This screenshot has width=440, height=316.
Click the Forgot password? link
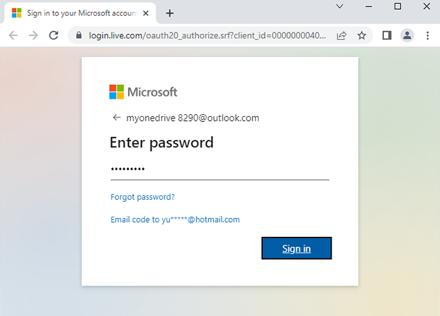click(143, 197)
